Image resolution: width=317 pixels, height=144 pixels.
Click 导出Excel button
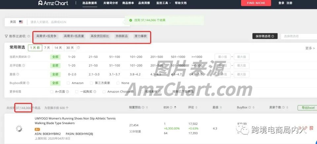tap(308, 108)
